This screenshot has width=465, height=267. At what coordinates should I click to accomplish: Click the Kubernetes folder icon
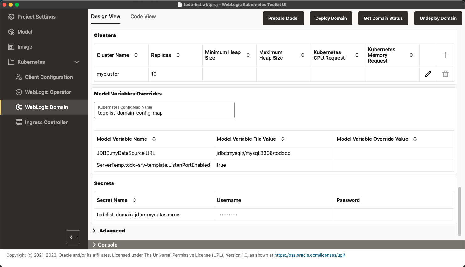[11, 62]
